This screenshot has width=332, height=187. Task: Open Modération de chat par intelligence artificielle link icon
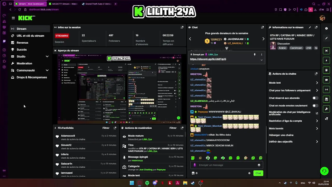click(317, 113)
